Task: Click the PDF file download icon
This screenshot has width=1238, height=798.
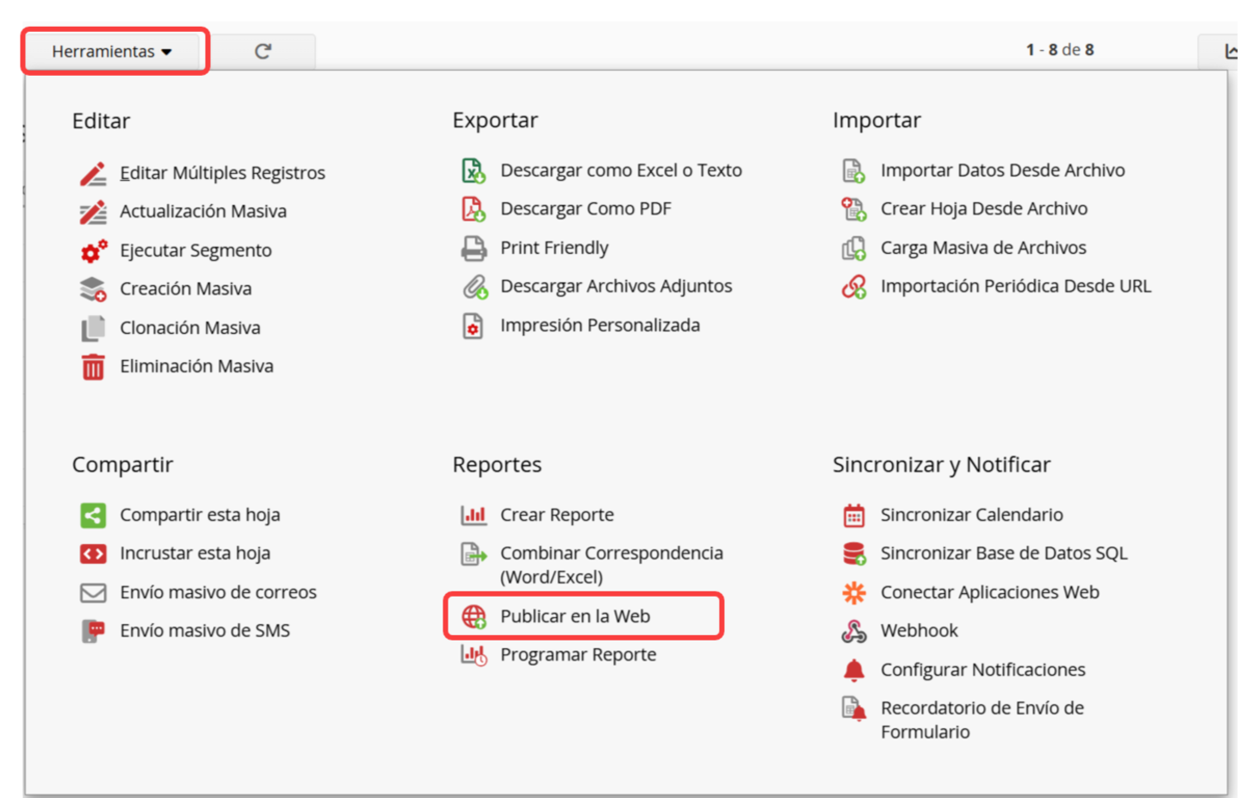Action: pyautogui.click(x=474, y=209)
